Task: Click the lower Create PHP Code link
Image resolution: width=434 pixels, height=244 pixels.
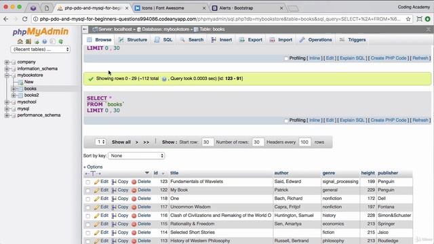Action: (x=389, y=121)
